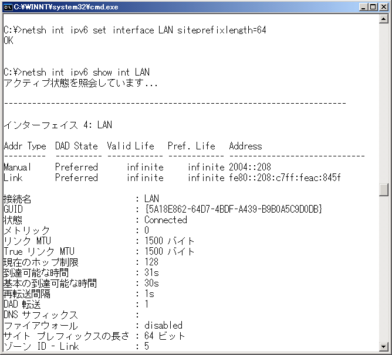
Task: Open the cmd.exe system menu icon
Action: click(x=8, y=7)
